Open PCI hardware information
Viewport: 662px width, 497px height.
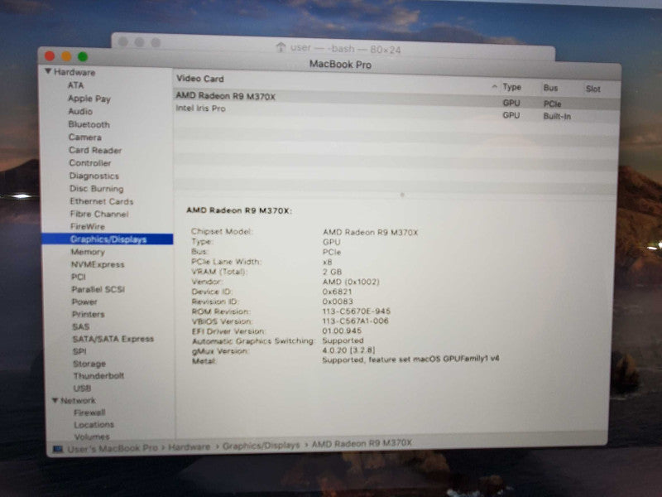point(79,277)
